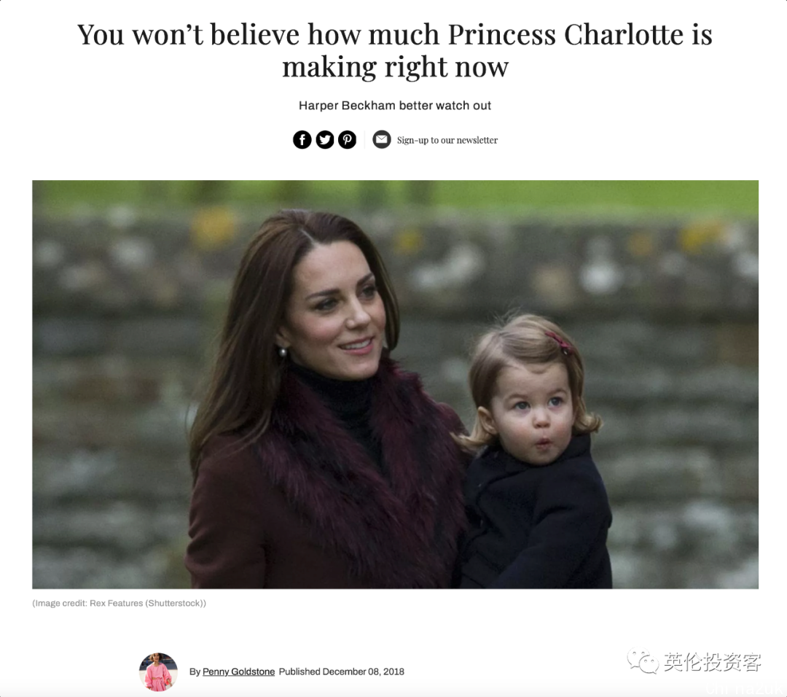Click the WeChat logo watermark
787x697 pixels.
pos(643,661)
